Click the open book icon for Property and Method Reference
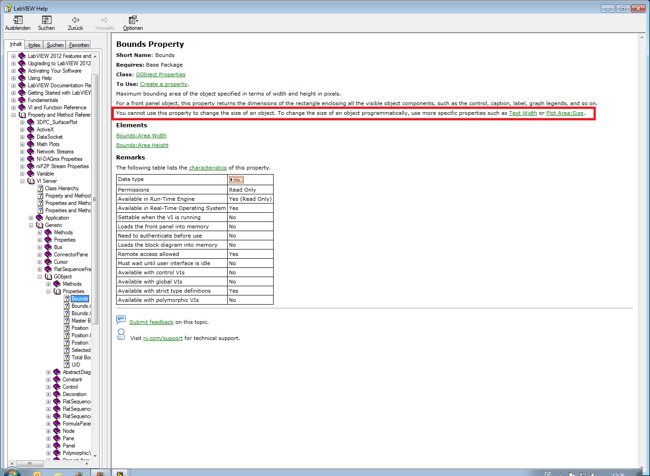Viewport: 650px width, 476px height. pyautogui.click(x=22, y=115)
